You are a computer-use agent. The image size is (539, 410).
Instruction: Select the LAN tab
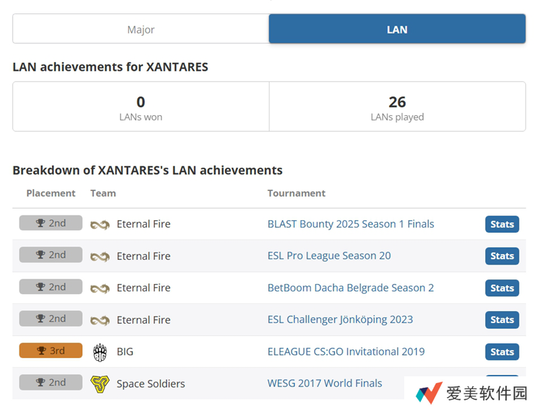pyautogui.click(x=397, y=30)
